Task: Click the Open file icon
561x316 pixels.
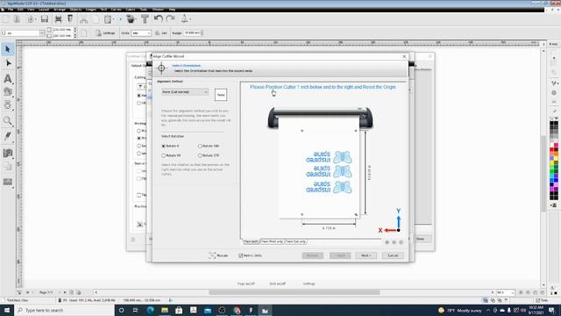Action: (x=17, y=19)
